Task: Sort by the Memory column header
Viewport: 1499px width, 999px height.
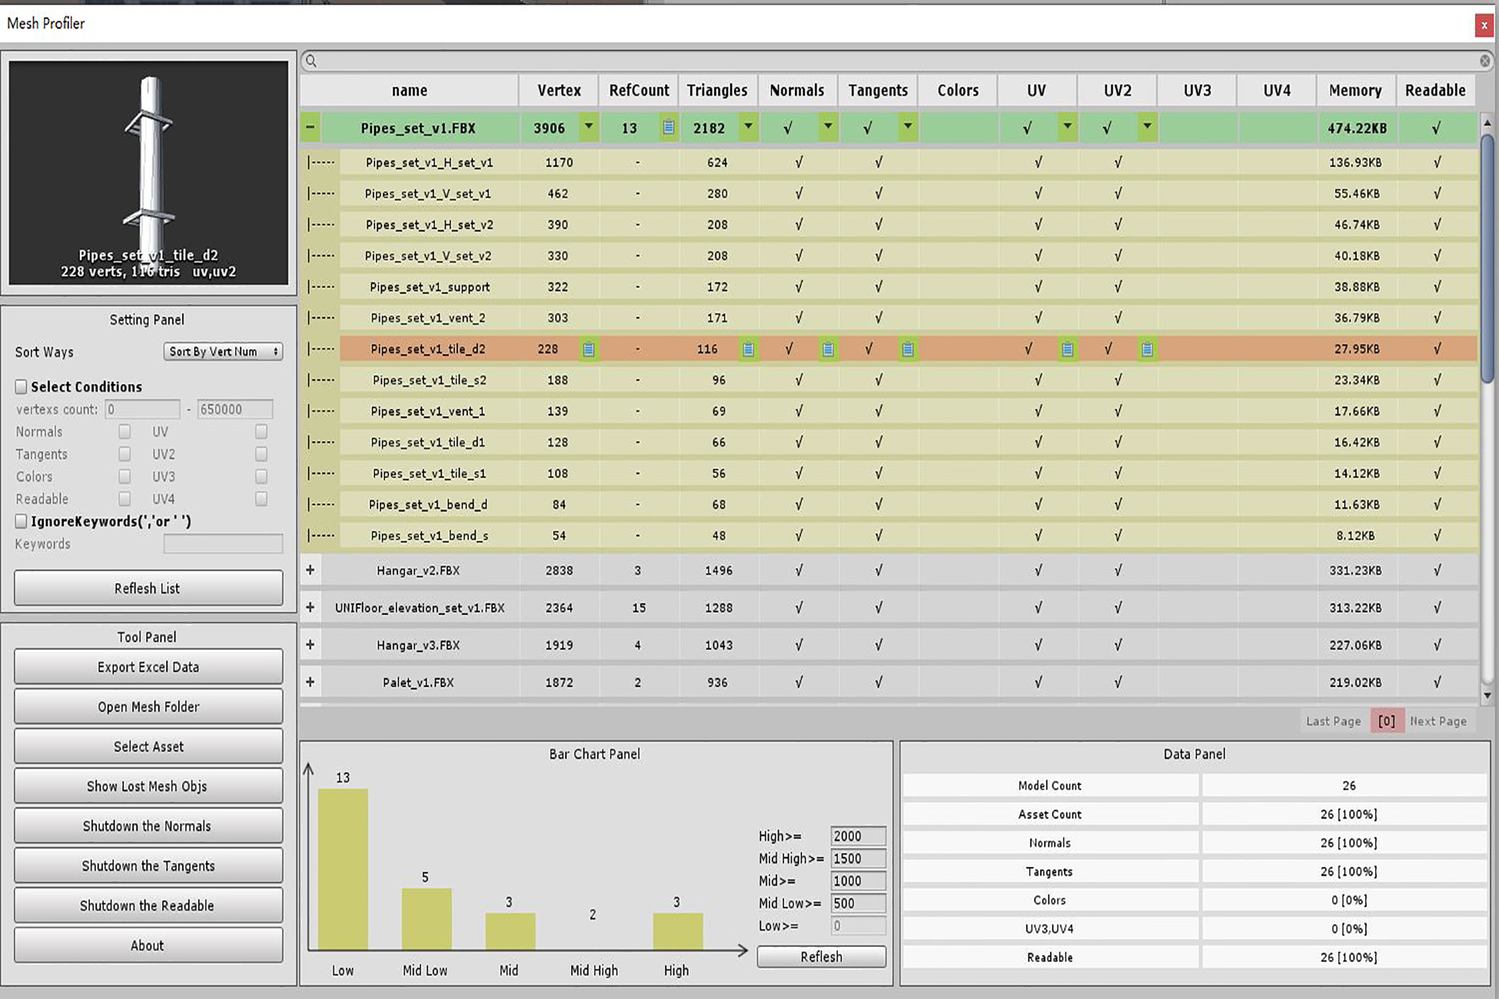Action: coord(1354,91)
